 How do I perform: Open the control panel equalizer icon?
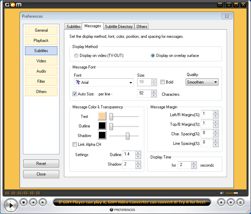tap(231, 202)
